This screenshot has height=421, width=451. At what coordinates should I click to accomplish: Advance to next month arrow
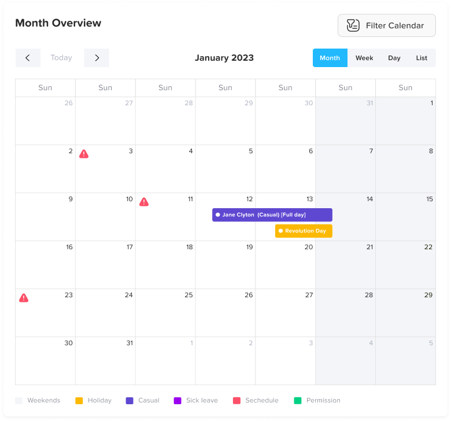coord(97,58)
